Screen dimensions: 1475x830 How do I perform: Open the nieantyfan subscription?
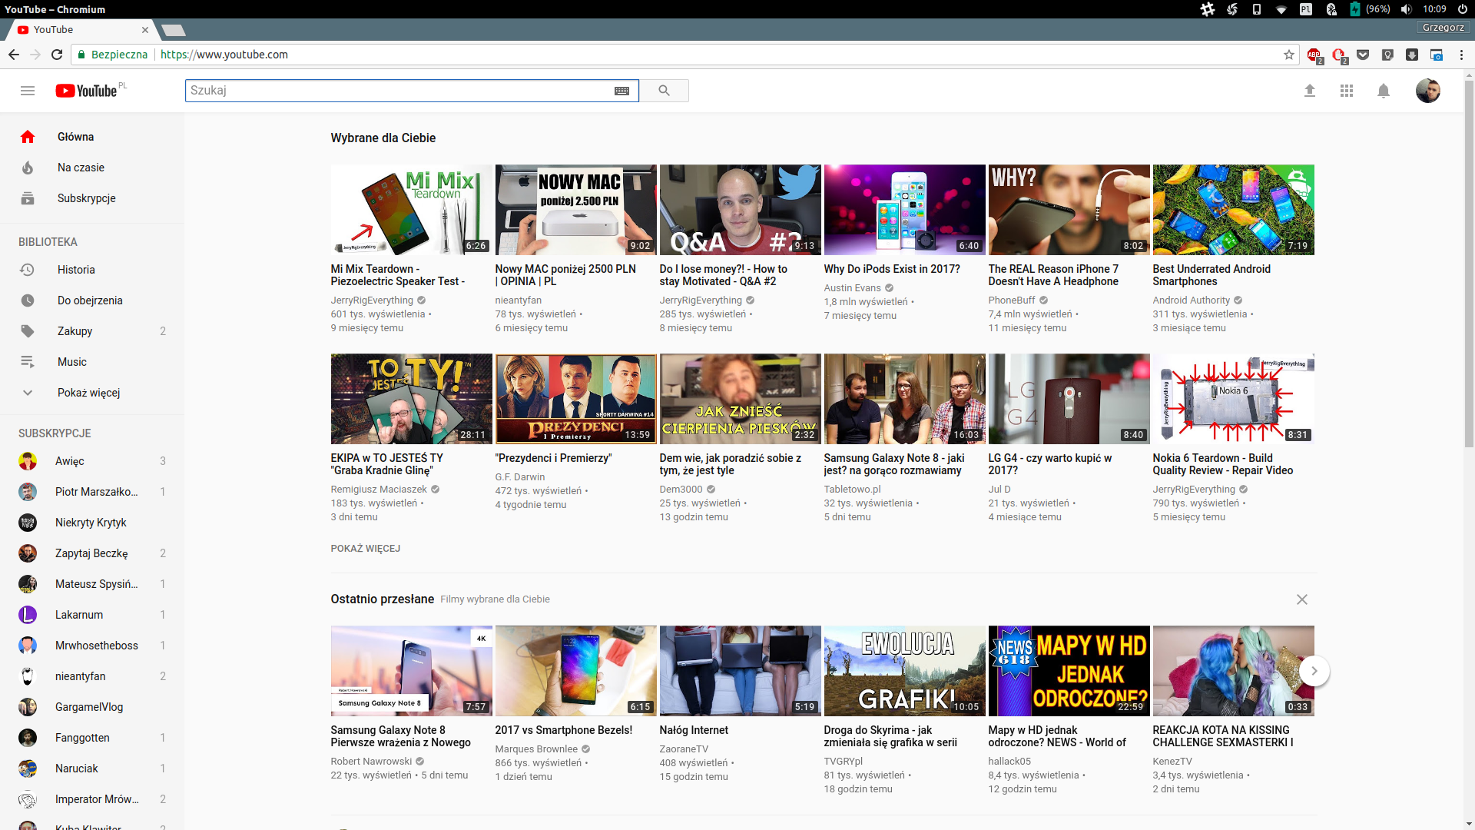92,676
